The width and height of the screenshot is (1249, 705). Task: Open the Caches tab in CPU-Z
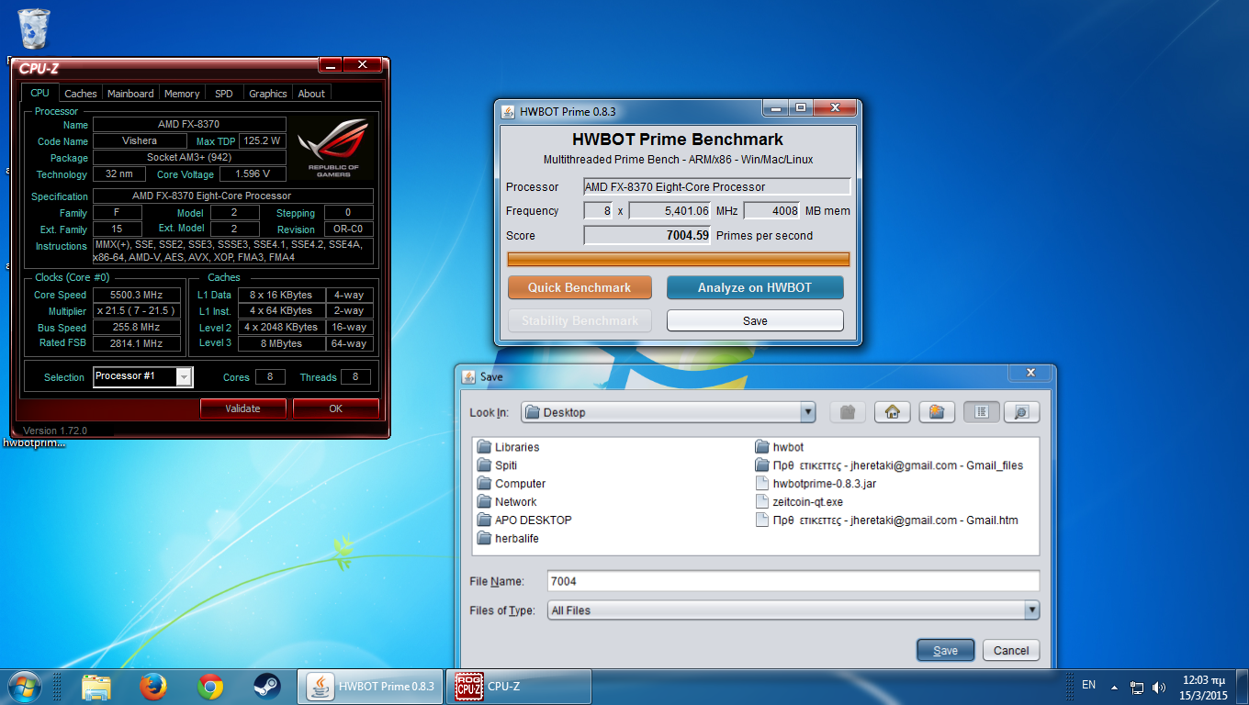coord(81,94)
